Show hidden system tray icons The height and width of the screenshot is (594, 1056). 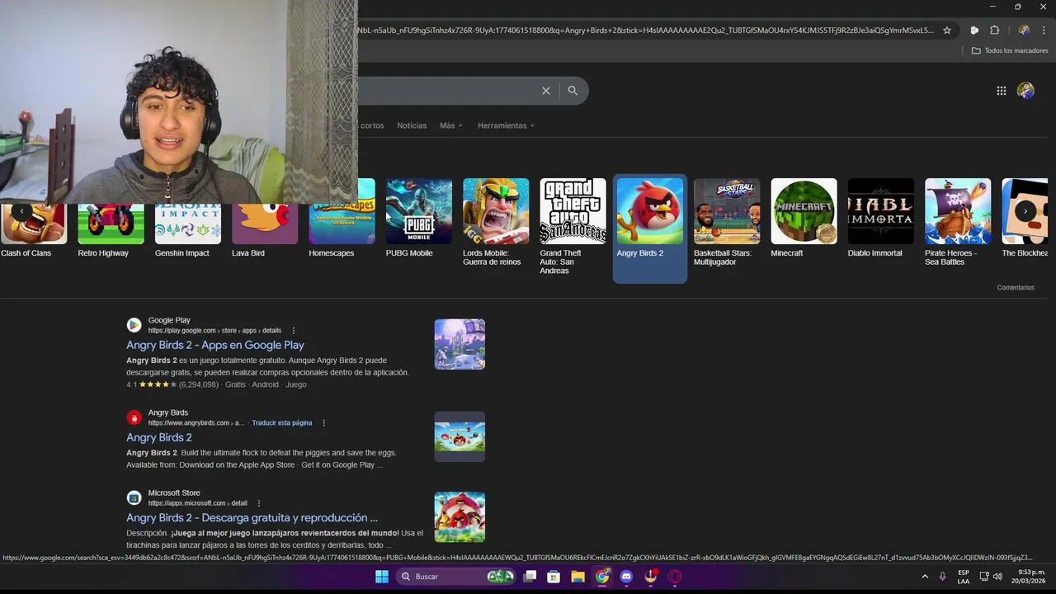[x=925, y=577]
